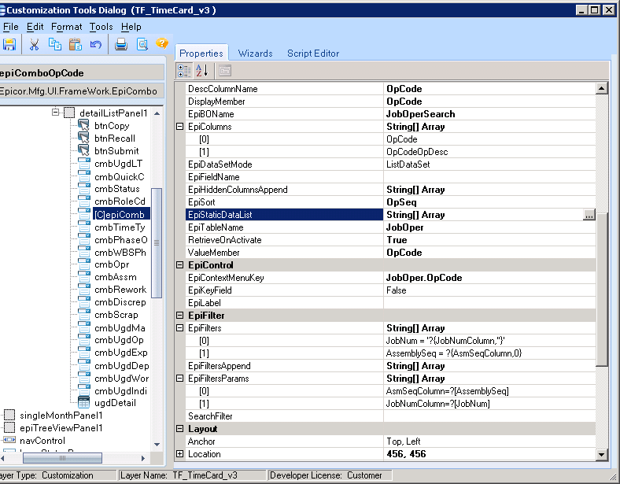
Task: Expand the Location property
Action: [x=179, y=454]
